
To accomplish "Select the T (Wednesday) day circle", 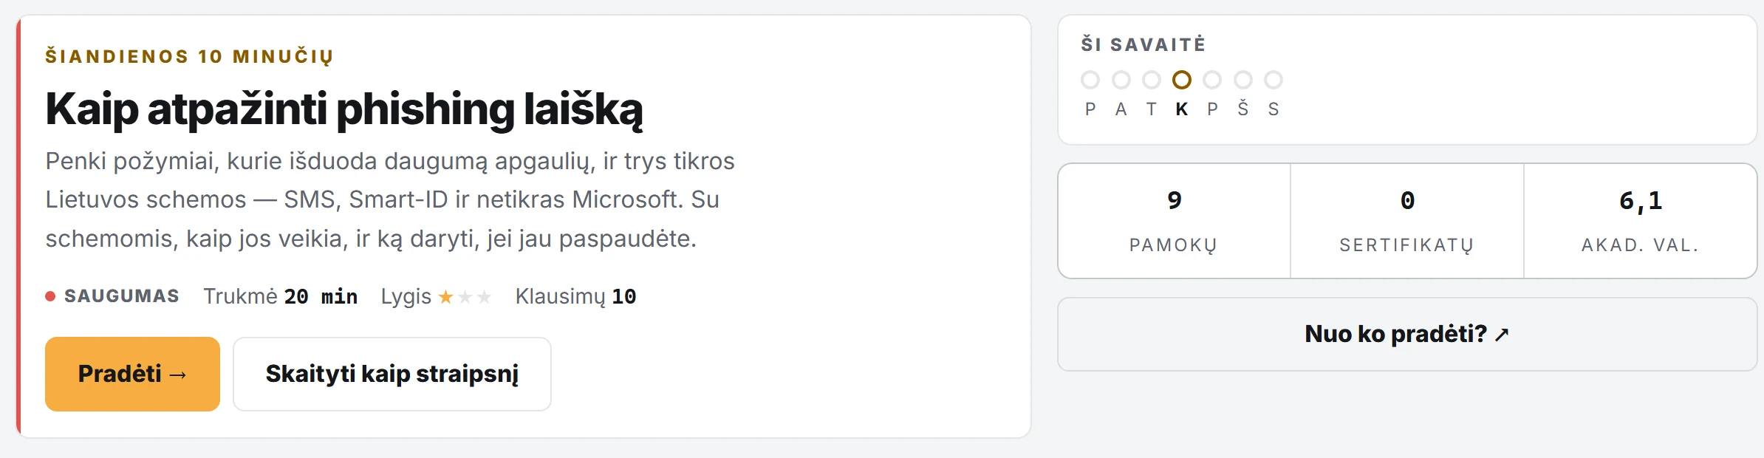I will [x=1152, y=80].
